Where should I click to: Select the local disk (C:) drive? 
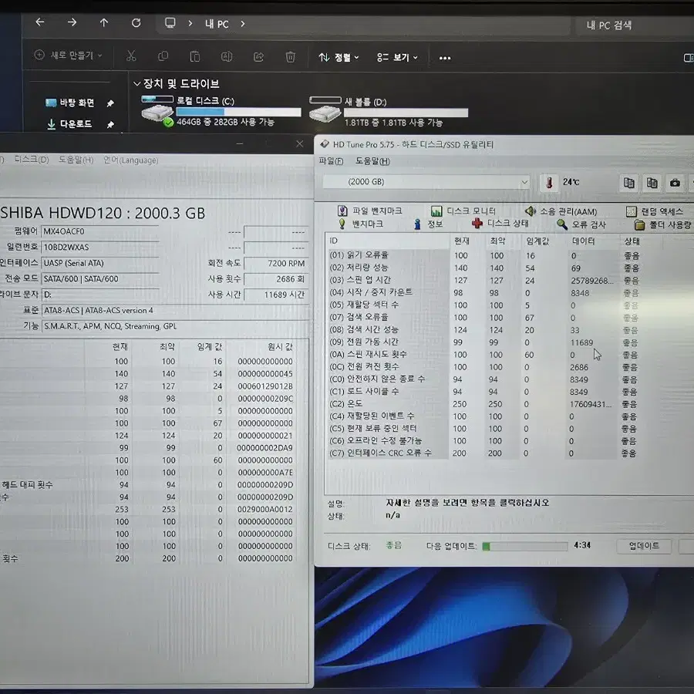221,111
